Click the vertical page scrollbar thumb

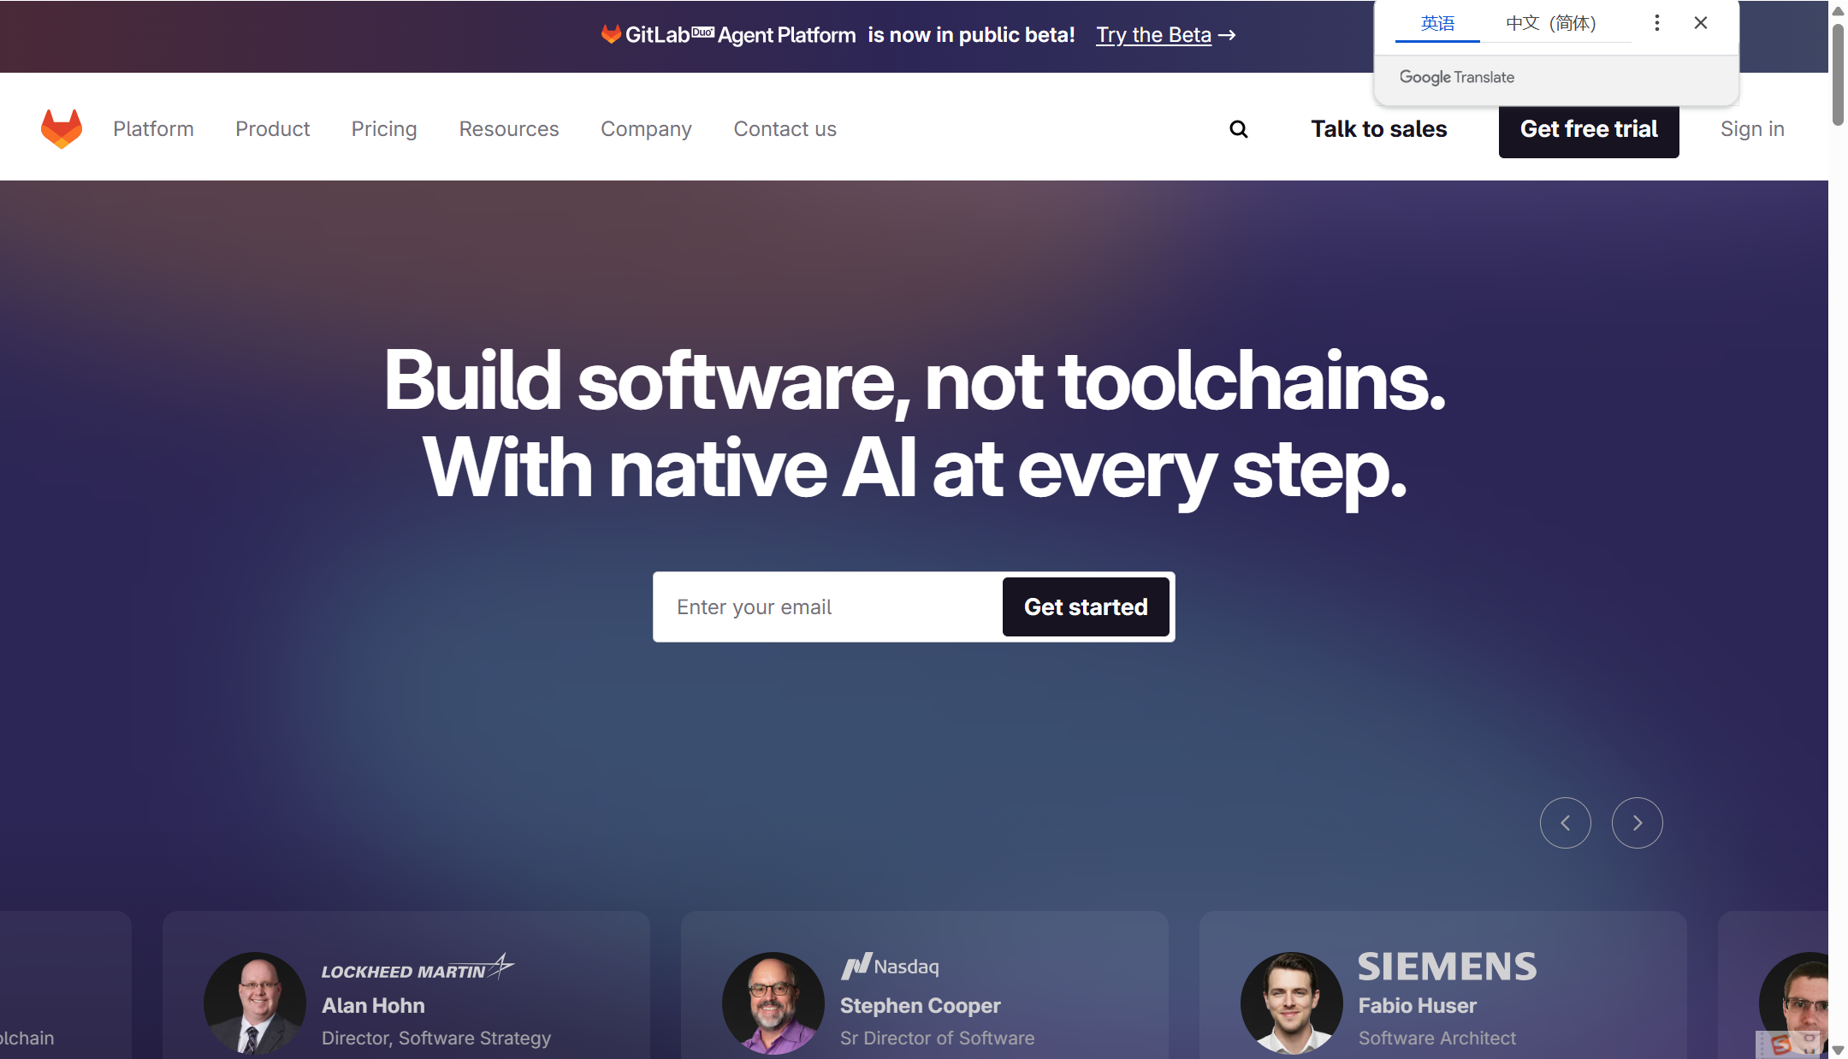coord(1838,75)
